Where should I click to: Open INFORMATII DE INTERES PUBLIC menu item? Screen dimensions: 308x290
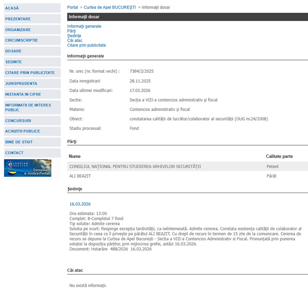pos(32,107)
